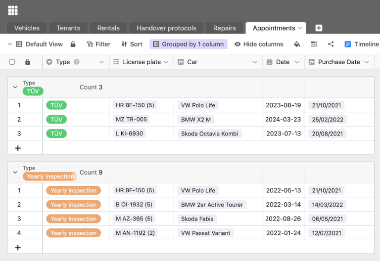Tick the select-all rows checkbox
Viewport: 380px width, 261px height.
(12, 62)
